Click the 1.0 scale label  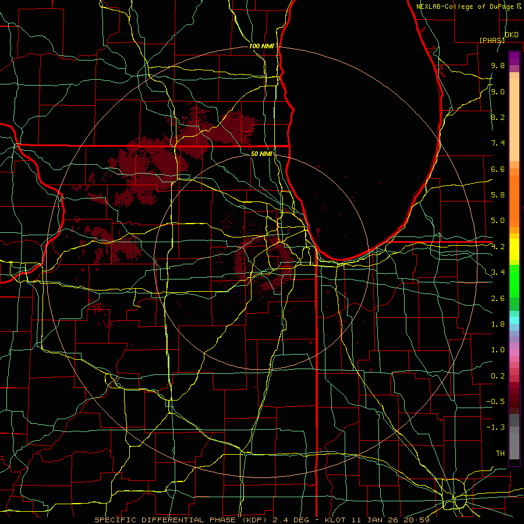(x=498, y=350)
